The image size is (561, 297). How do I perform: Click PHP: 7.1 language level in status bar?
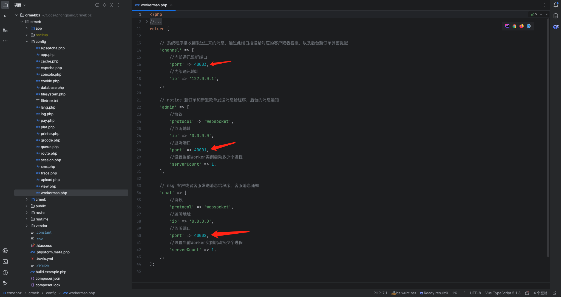(380, 293)
